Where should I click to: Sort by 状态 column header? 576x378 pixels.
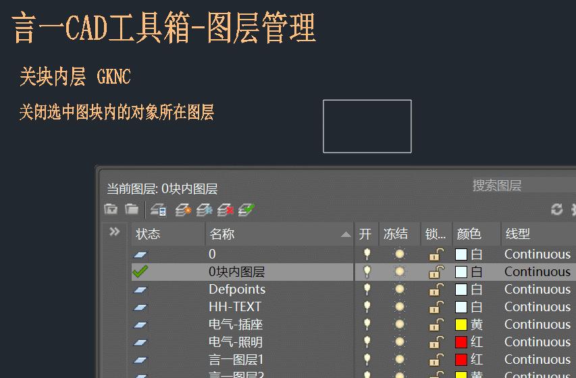point(168,234)
